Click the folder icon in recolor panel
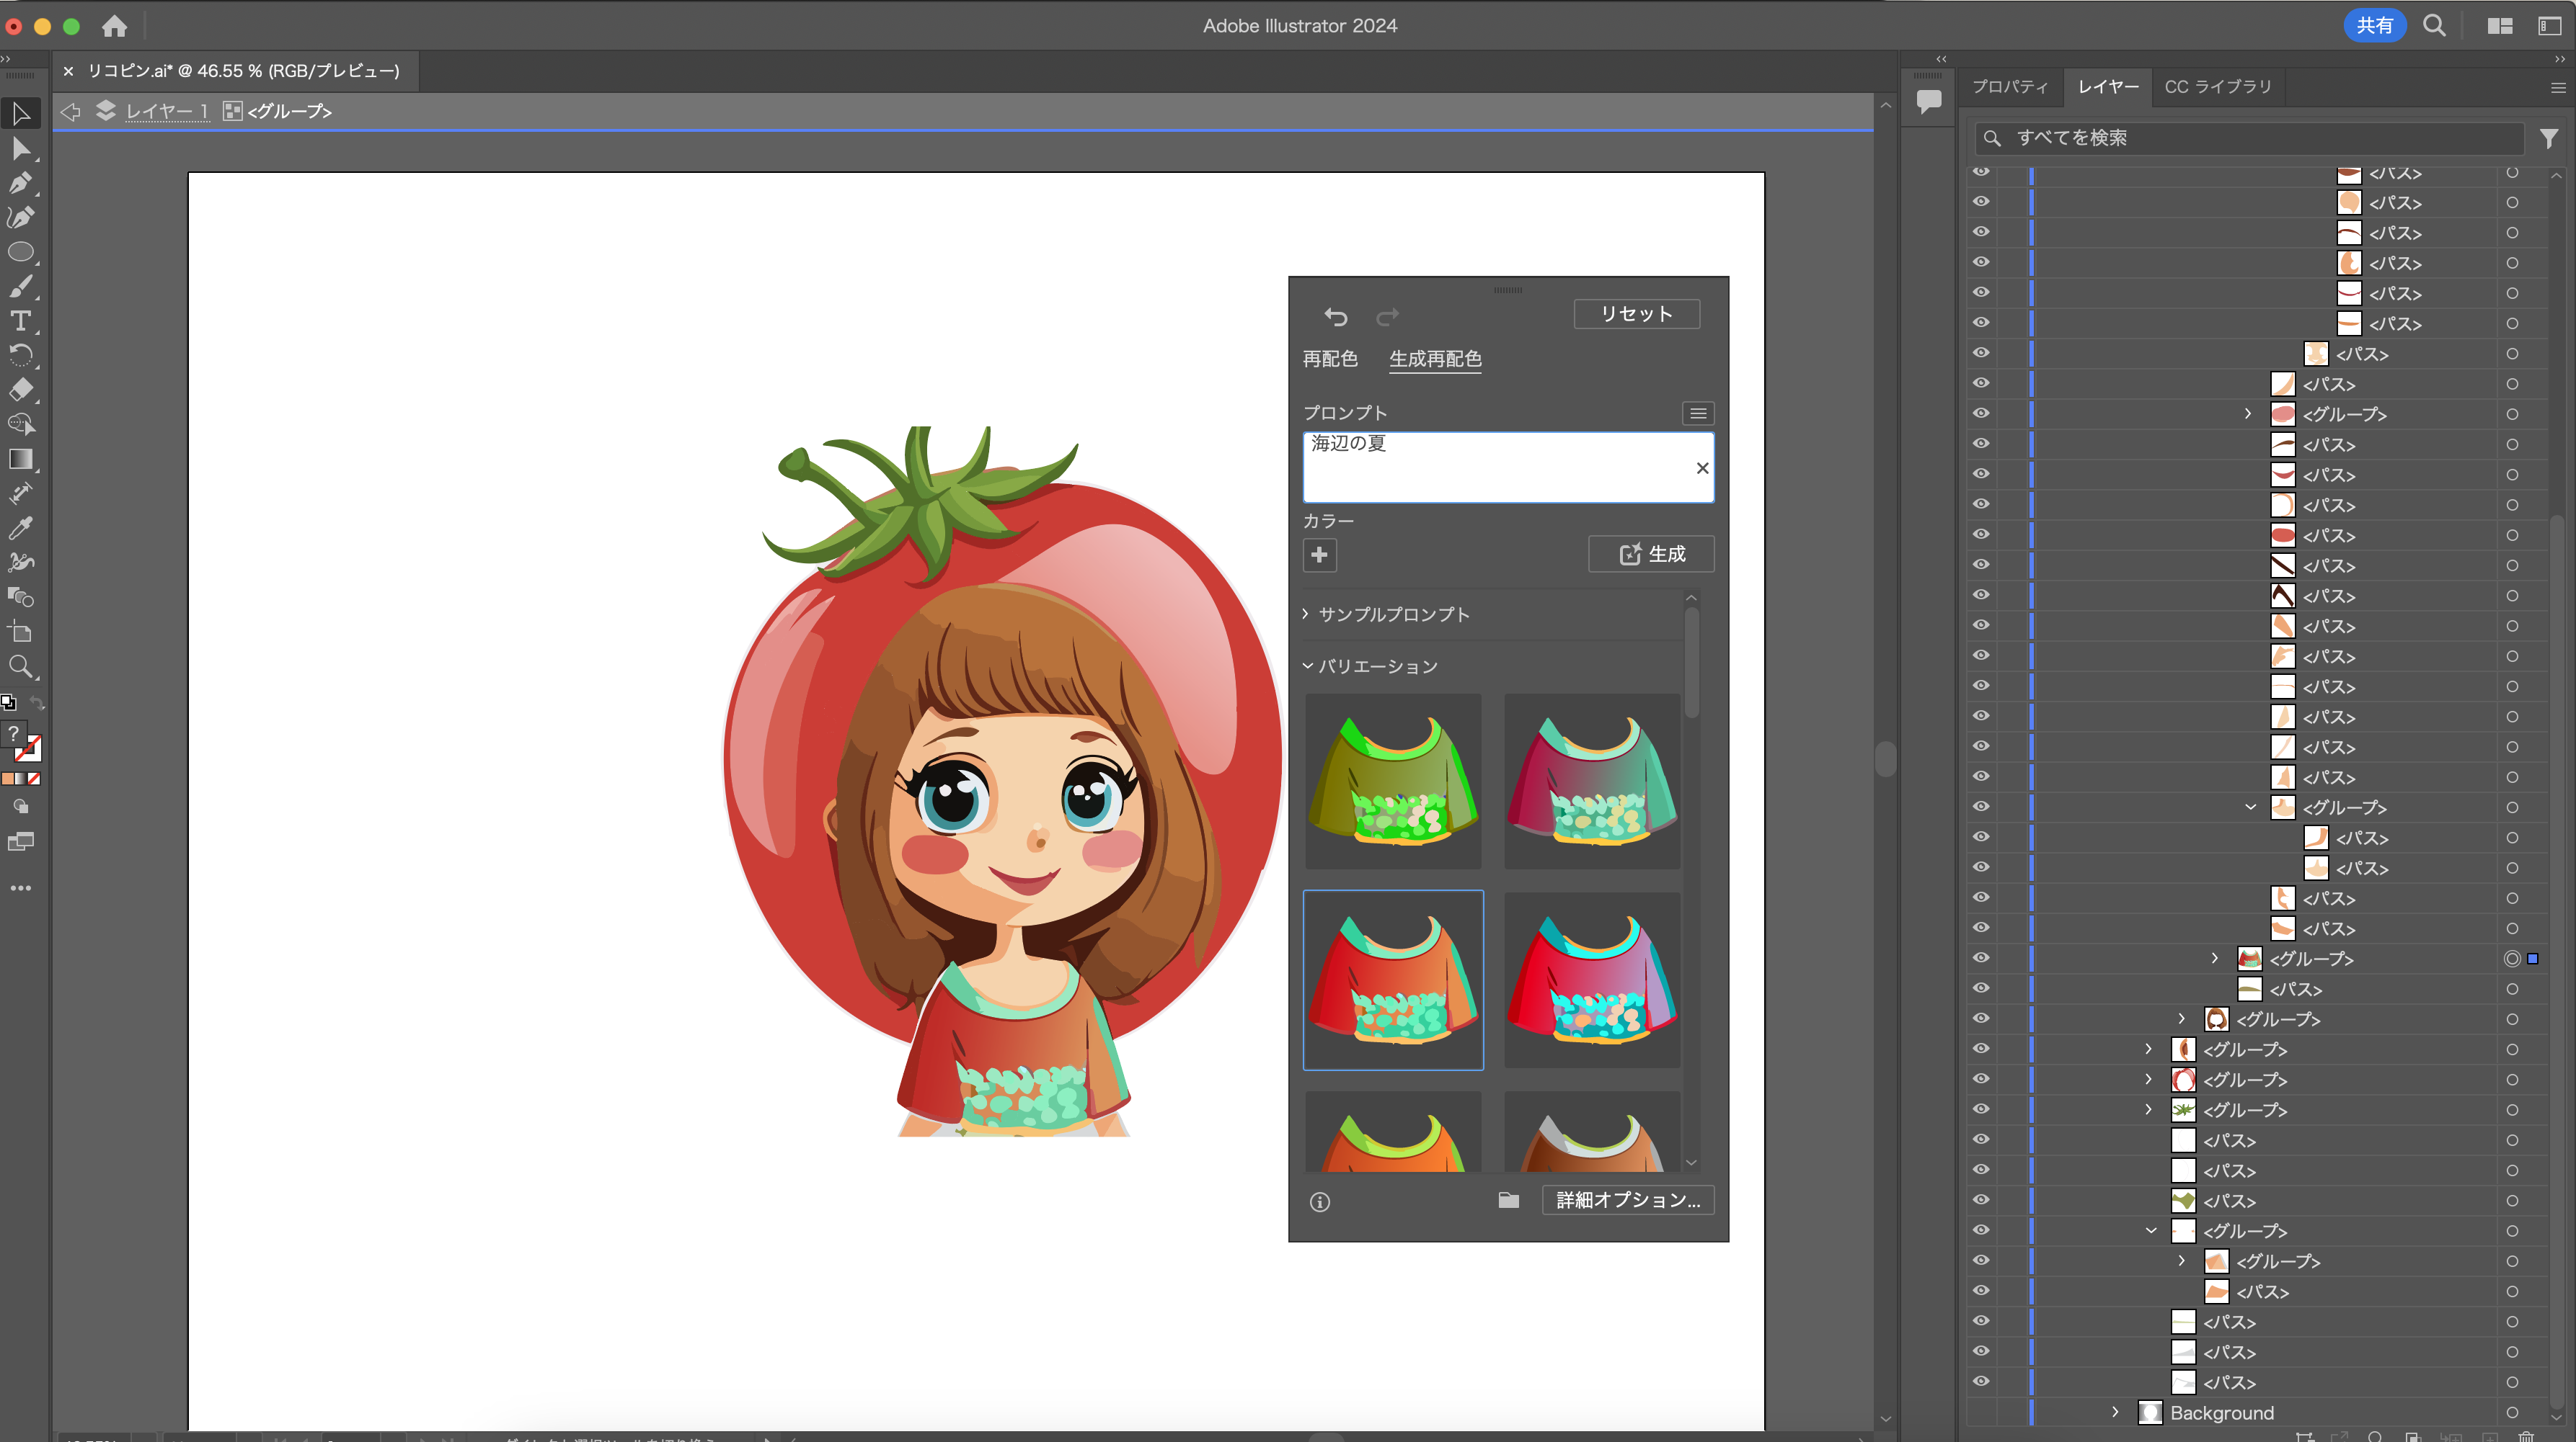2576x1442 pixels. (x=1508, y=1200)
